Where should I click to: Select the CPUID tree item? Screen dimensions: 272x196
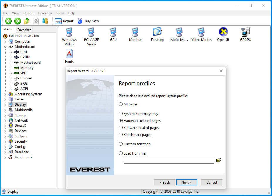pyautogui.click(x=25, y=57)
